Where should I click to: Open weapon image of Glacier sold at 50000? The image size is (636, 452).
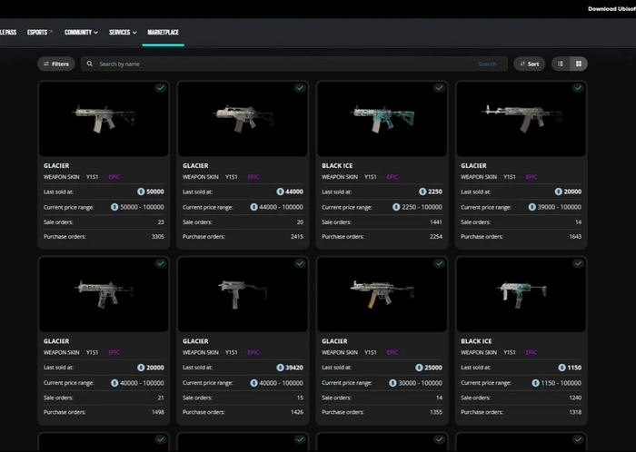tap(104, 119)
